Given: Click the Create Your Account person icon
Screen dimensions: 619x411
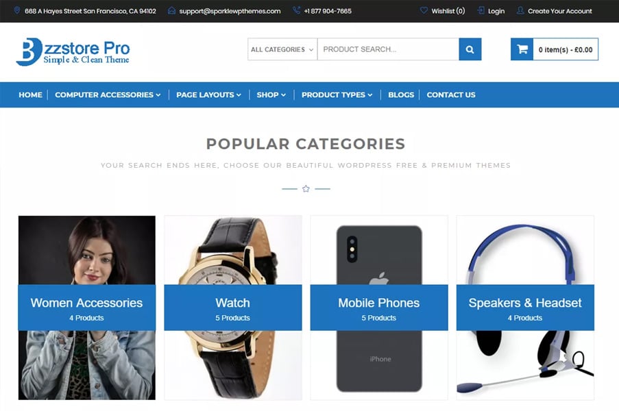Looking at the screenshot, I should (520, 11).
